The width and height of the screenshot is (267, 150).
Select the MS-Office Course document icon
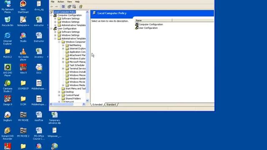click(39, 133)
